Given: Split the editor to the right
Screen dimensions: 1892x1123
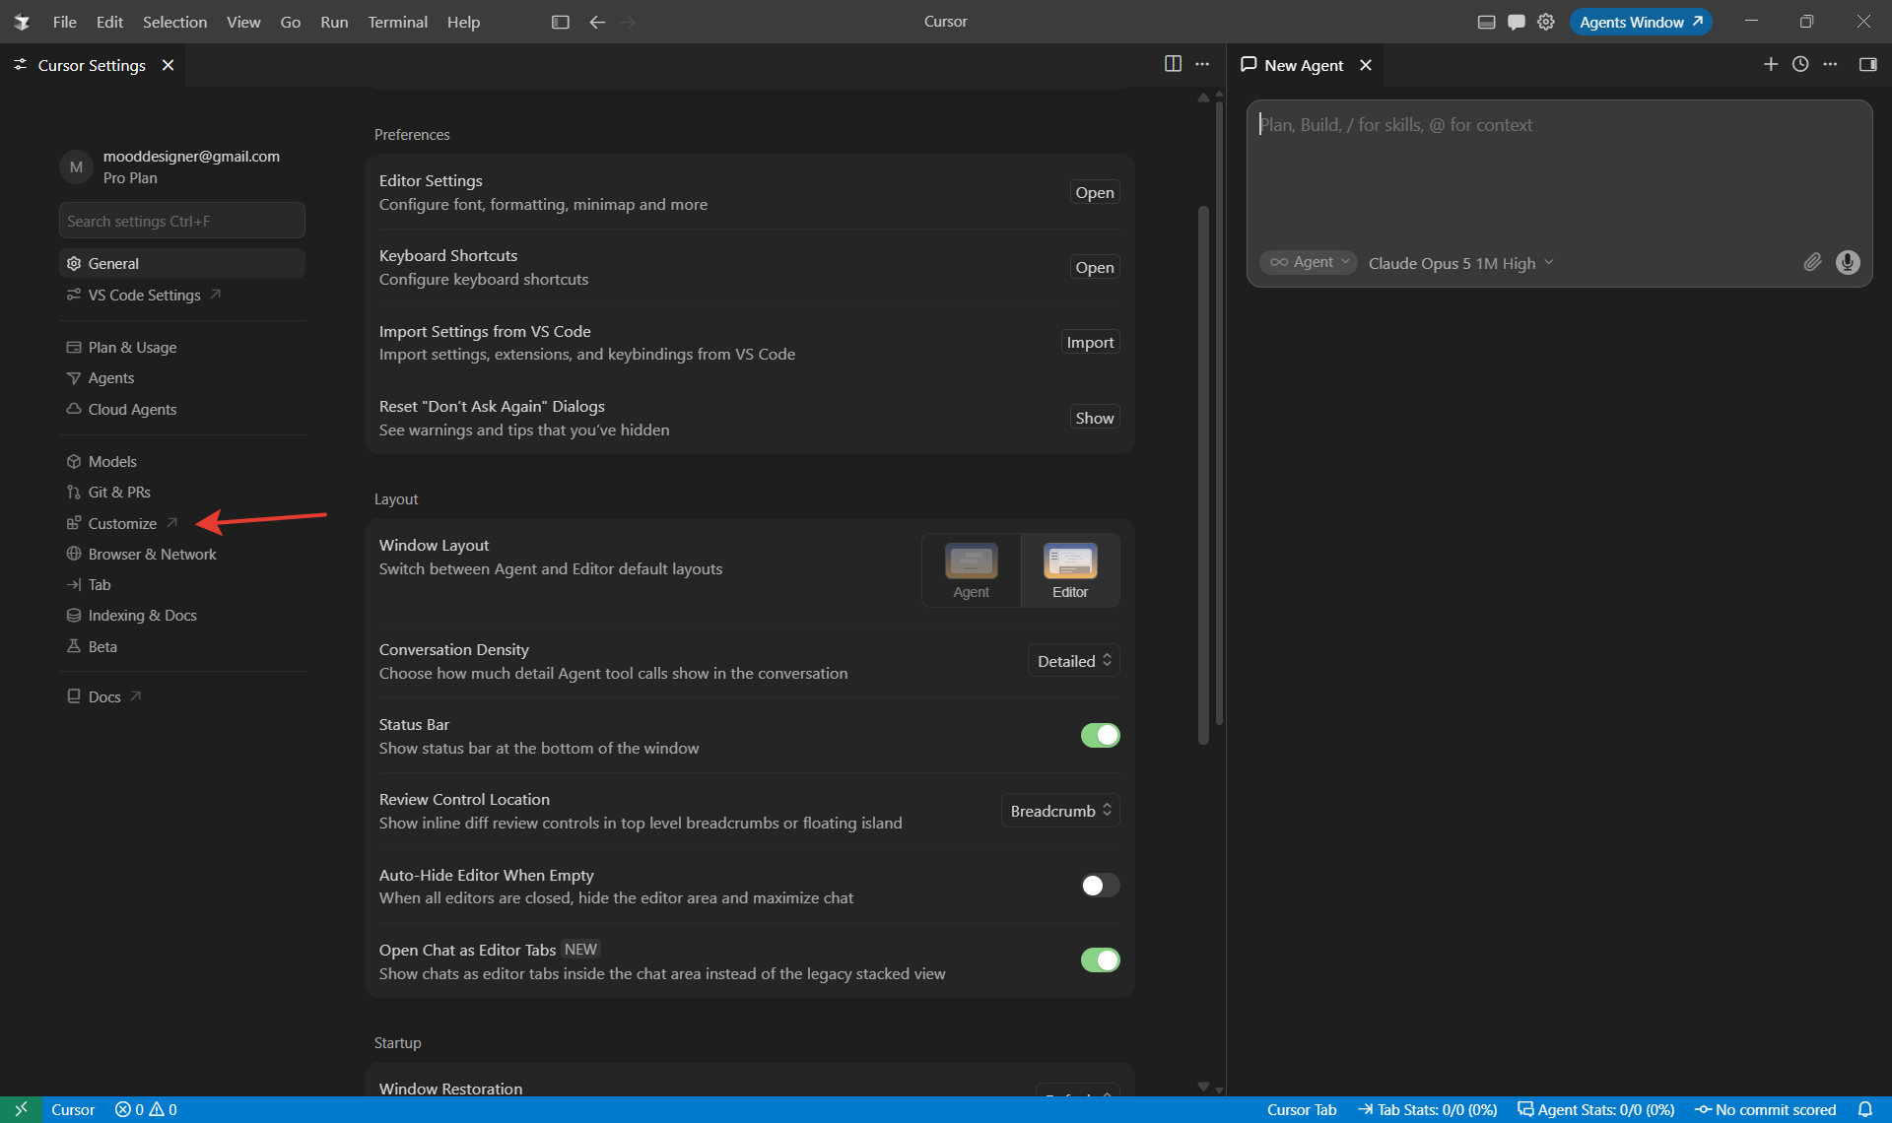Looking at the screenshot, I should click(x=1173, y=63).
